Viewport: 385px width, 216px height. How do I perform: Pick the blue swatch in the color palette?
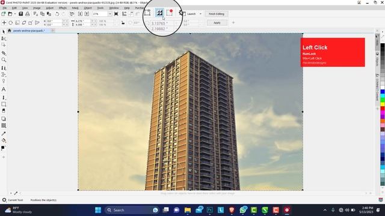(383, 92)
